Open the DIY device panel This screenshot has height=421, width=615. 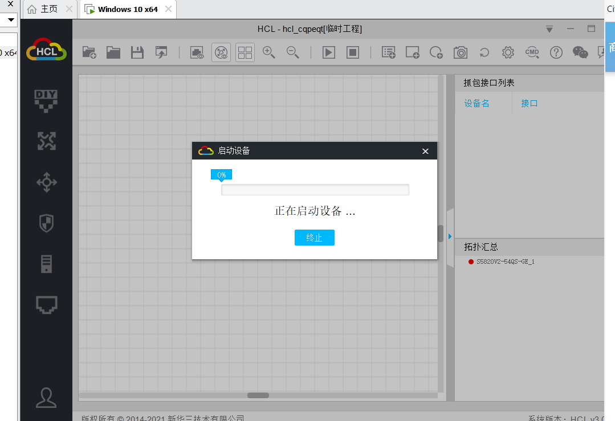click(x=46, y=99)
